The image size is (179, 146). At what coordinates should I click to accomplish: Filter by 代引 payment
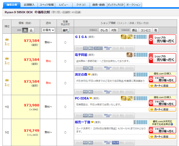114,30
